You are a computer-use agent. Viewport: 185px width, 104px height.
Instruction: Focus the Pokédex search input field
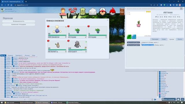coord(153,9)
